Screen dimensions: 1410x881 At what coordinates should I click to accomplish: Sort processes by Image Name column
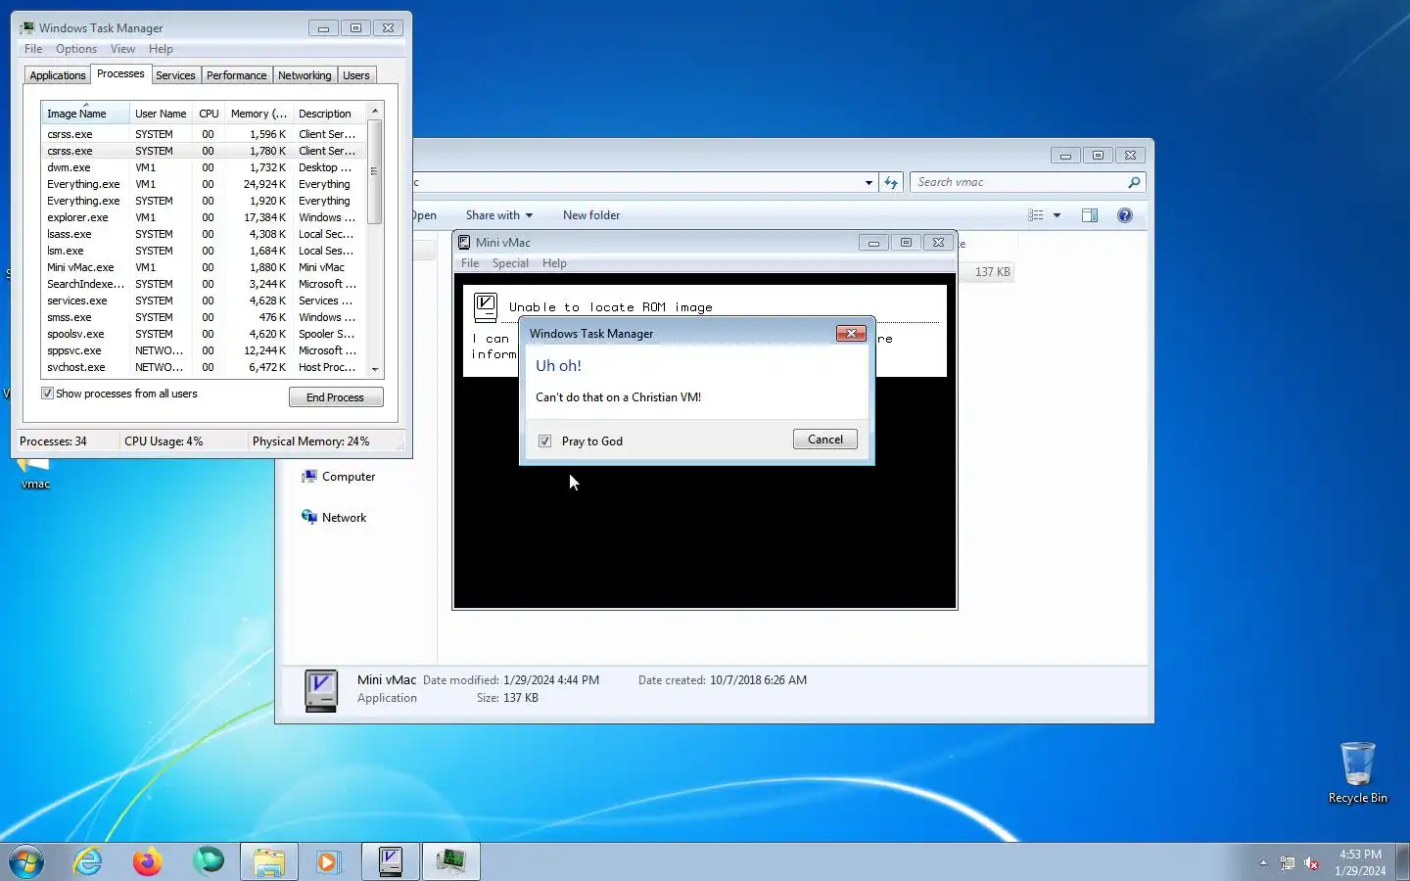[85, 114]
